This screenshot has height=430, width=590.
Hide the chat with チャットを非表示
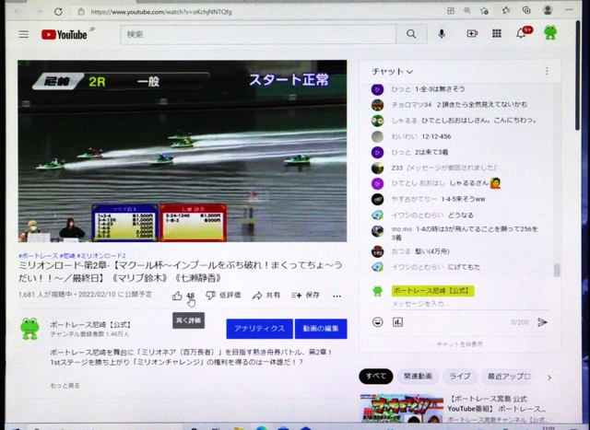460,344
